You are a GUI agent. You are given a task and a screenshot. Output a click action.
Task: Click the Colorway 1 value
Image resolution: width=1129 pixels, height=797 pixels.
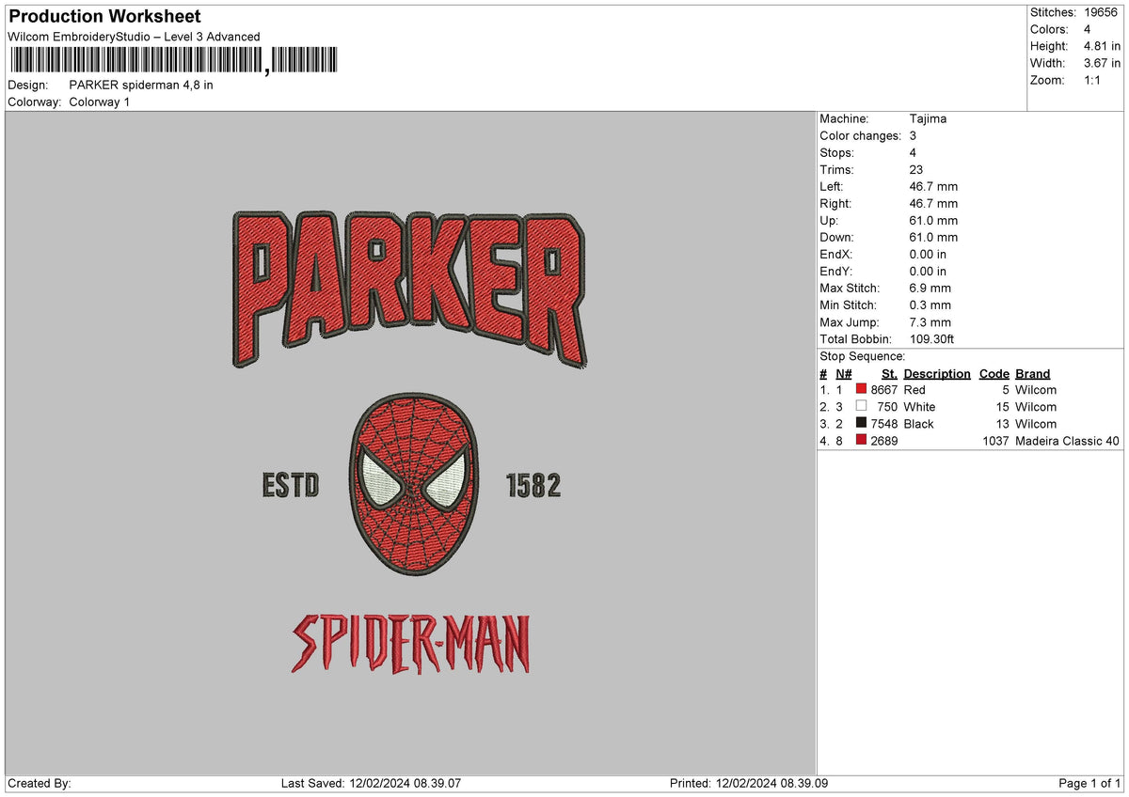tap(98, 102)
